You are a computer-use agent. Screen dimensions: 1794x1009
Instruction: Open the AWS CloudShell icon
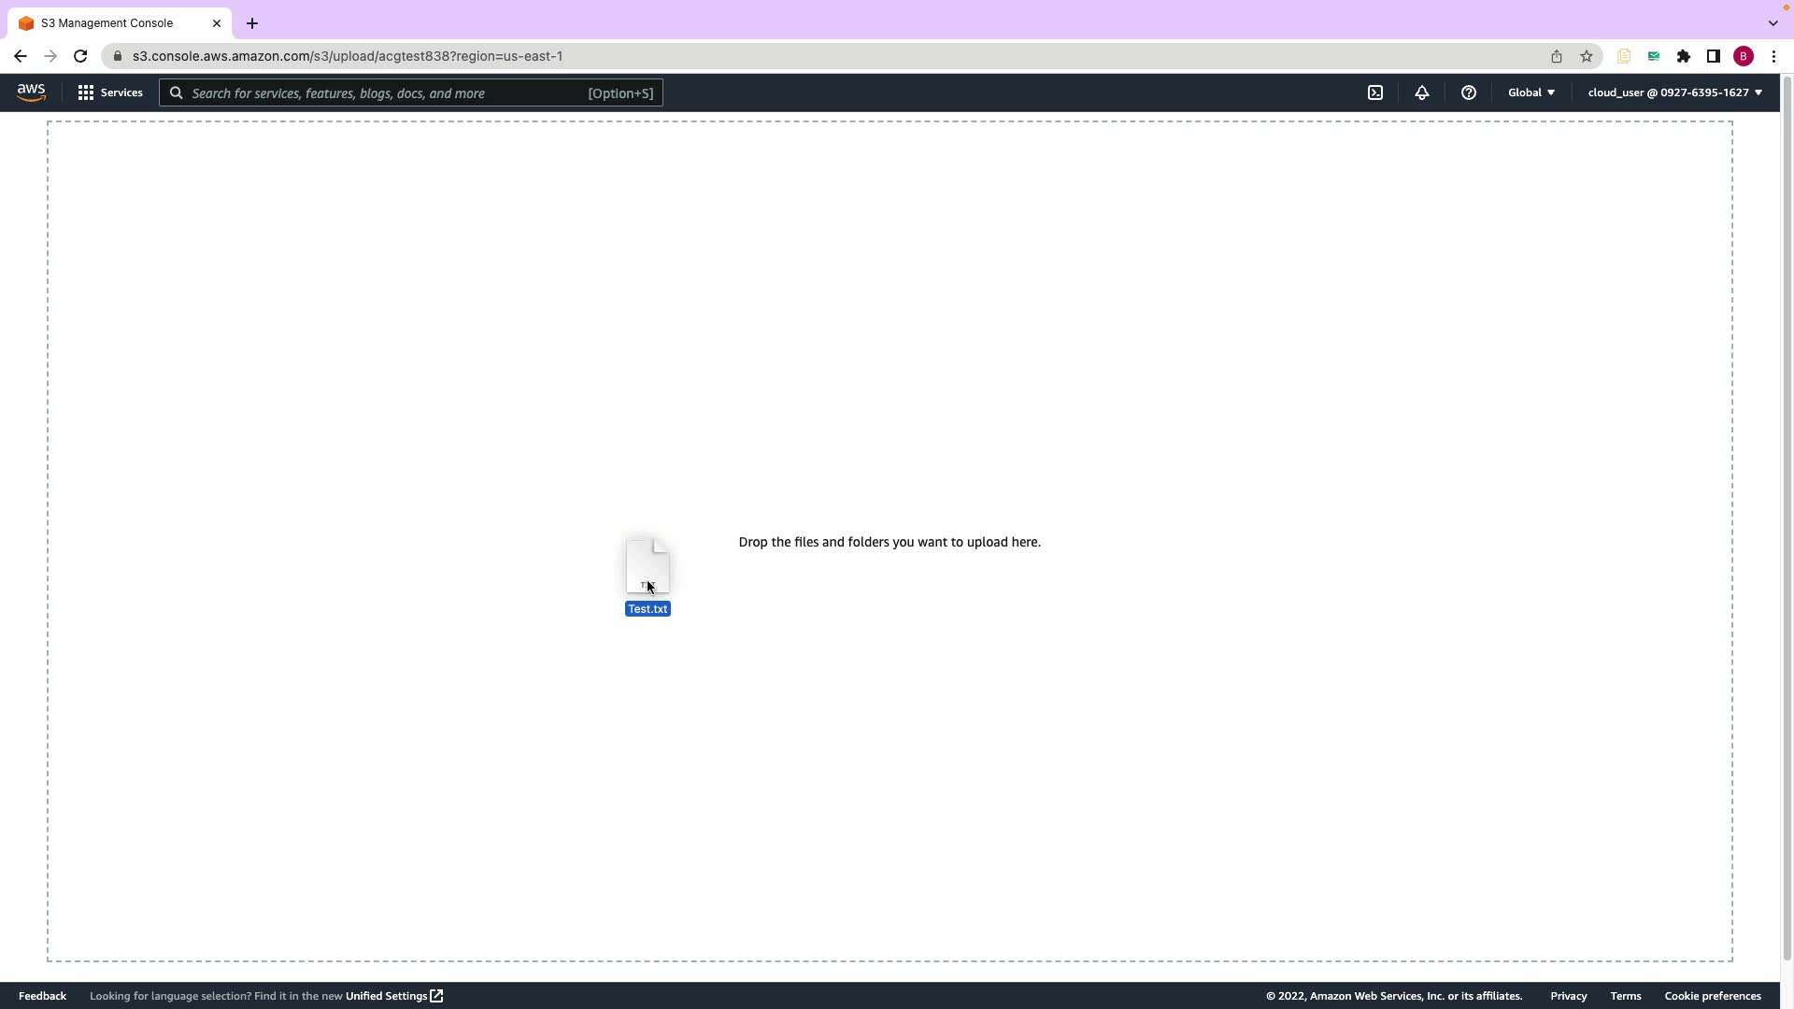1375,92
